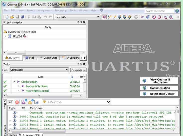This screenshot has height=136, width=183.
Task: Toggle the All messages filter
Action: pyautogui.click(x=10, y=102)
